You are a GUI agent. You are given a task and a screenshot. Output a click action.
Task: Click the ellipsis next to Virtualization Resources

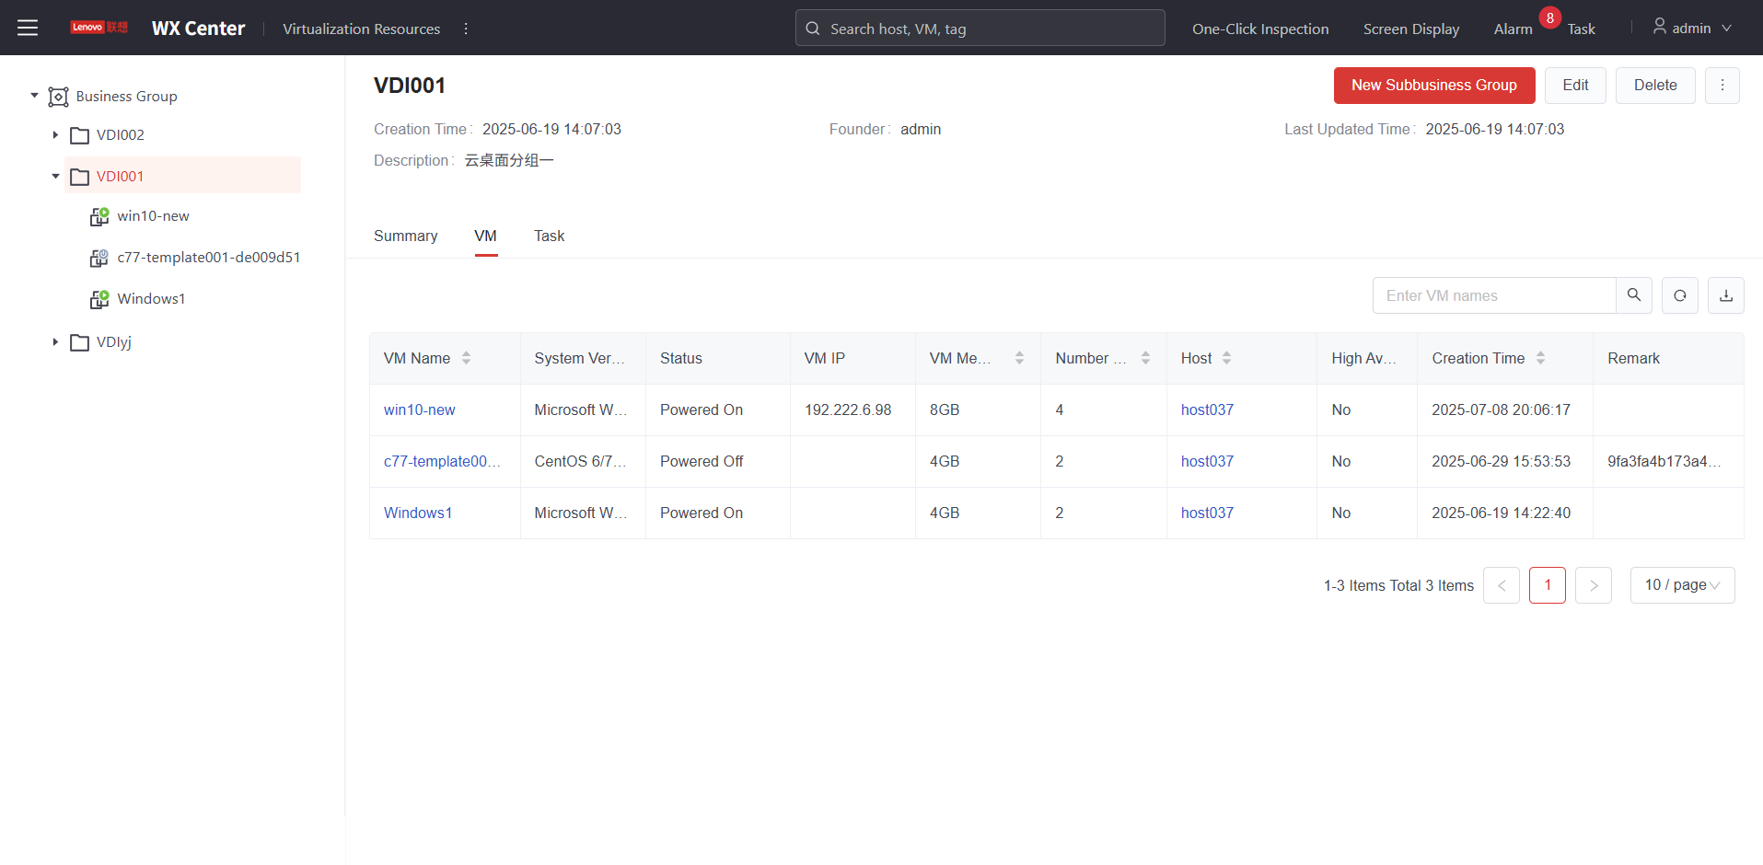[466, 29]
